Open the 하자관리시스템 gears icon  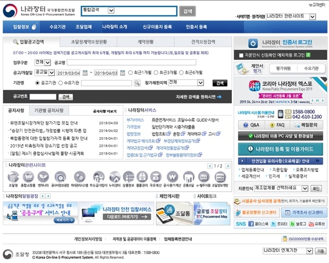pyautogui.click(x=80, y=177)
